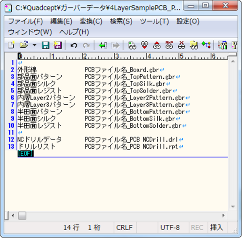Open type settings tools icon
The width and height of the screenshot is (242, 238).
(223, 45)
